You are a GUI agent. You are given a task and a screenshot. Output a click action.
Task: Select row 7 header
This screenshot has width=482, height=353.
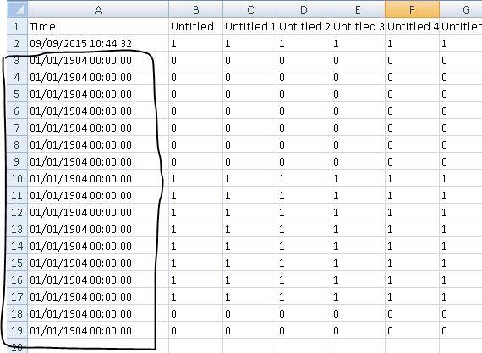coord(17,128)
